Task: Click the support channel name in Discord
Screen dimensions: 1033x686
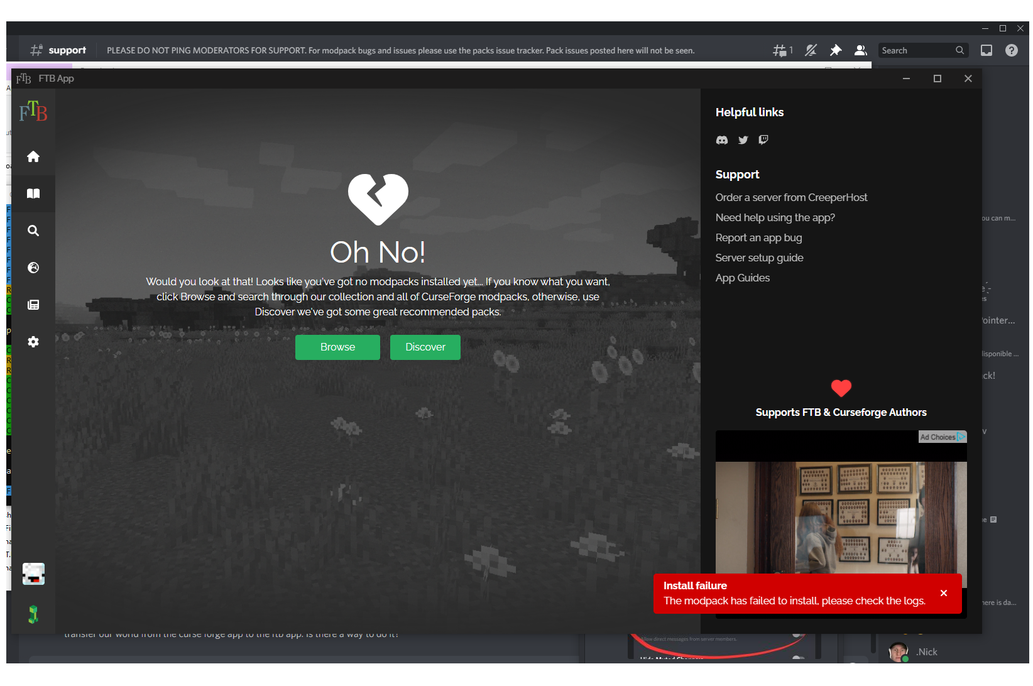Action: [67, 50]
